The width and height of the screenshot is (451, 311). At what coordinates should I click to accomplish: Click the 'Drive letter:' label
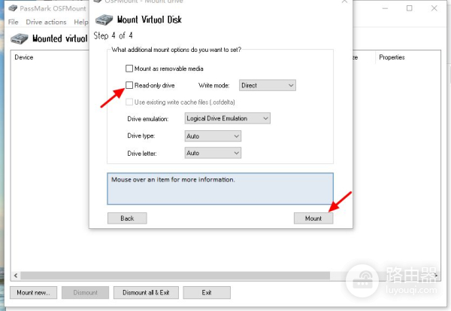pyautogui.click(x=142, y=154)
